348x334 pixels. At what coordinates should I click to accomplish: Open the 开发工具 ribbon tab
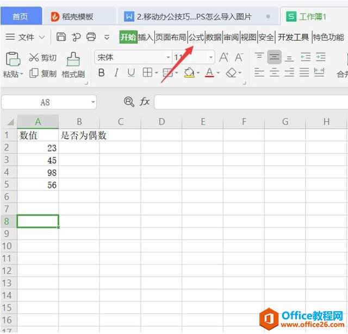tap(293, 37)
